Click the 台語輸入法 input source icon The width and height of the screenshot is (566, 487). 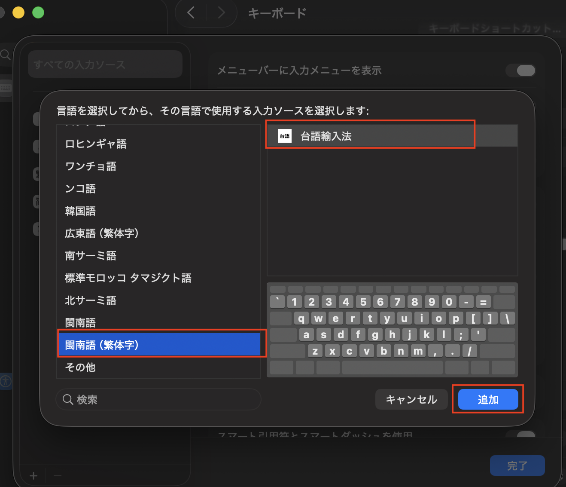click(285, 136)
